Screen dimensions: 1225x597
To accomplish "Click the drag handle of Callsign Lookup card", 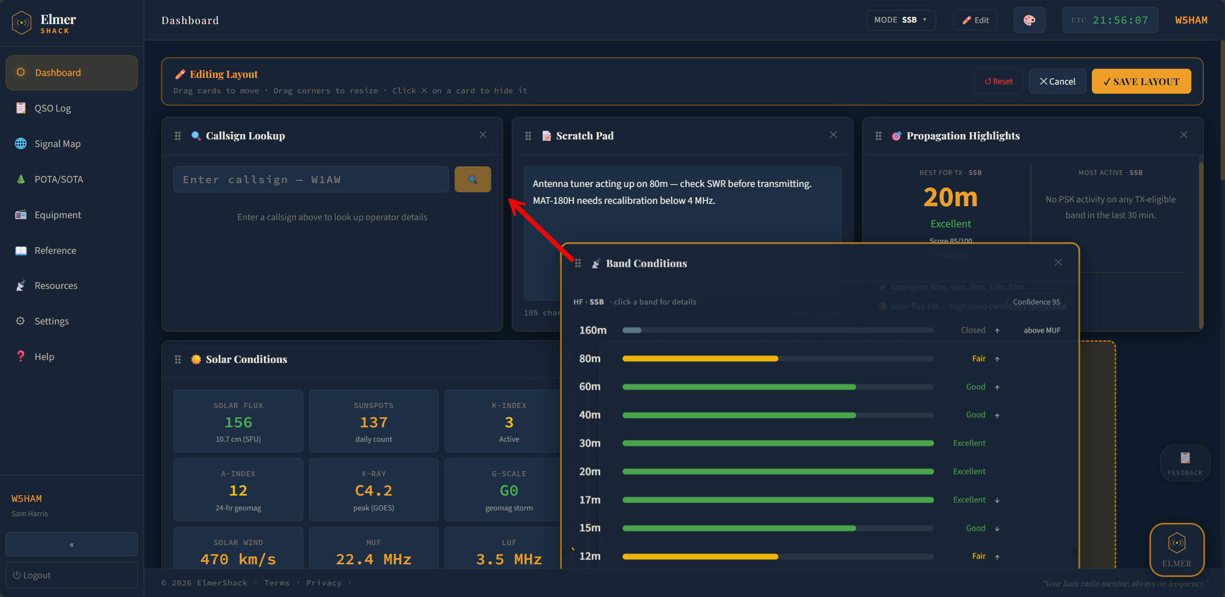I will (x=178, y=136).
